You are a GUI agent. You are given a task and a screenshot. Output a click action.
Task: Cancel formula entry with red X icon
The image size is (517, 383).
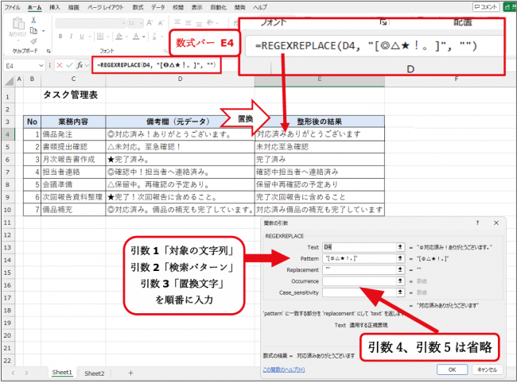click(x=58, y=64)
